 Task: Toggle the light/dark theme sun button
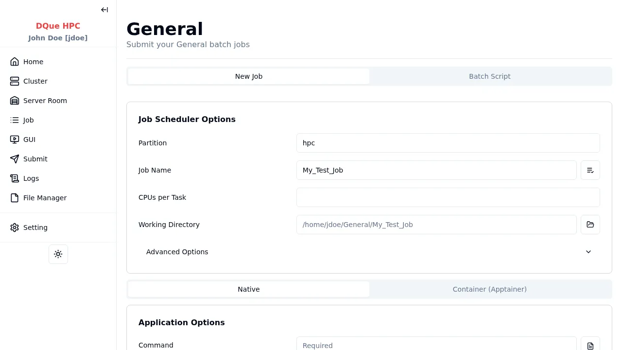58,254
